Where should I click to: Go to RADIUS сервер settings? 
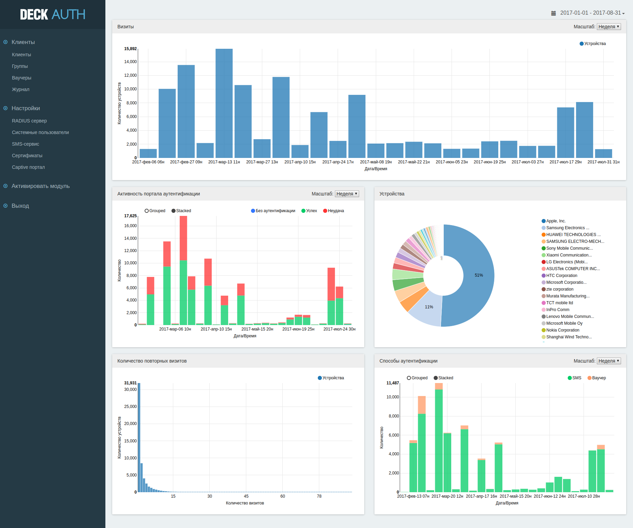pos(29,121)
